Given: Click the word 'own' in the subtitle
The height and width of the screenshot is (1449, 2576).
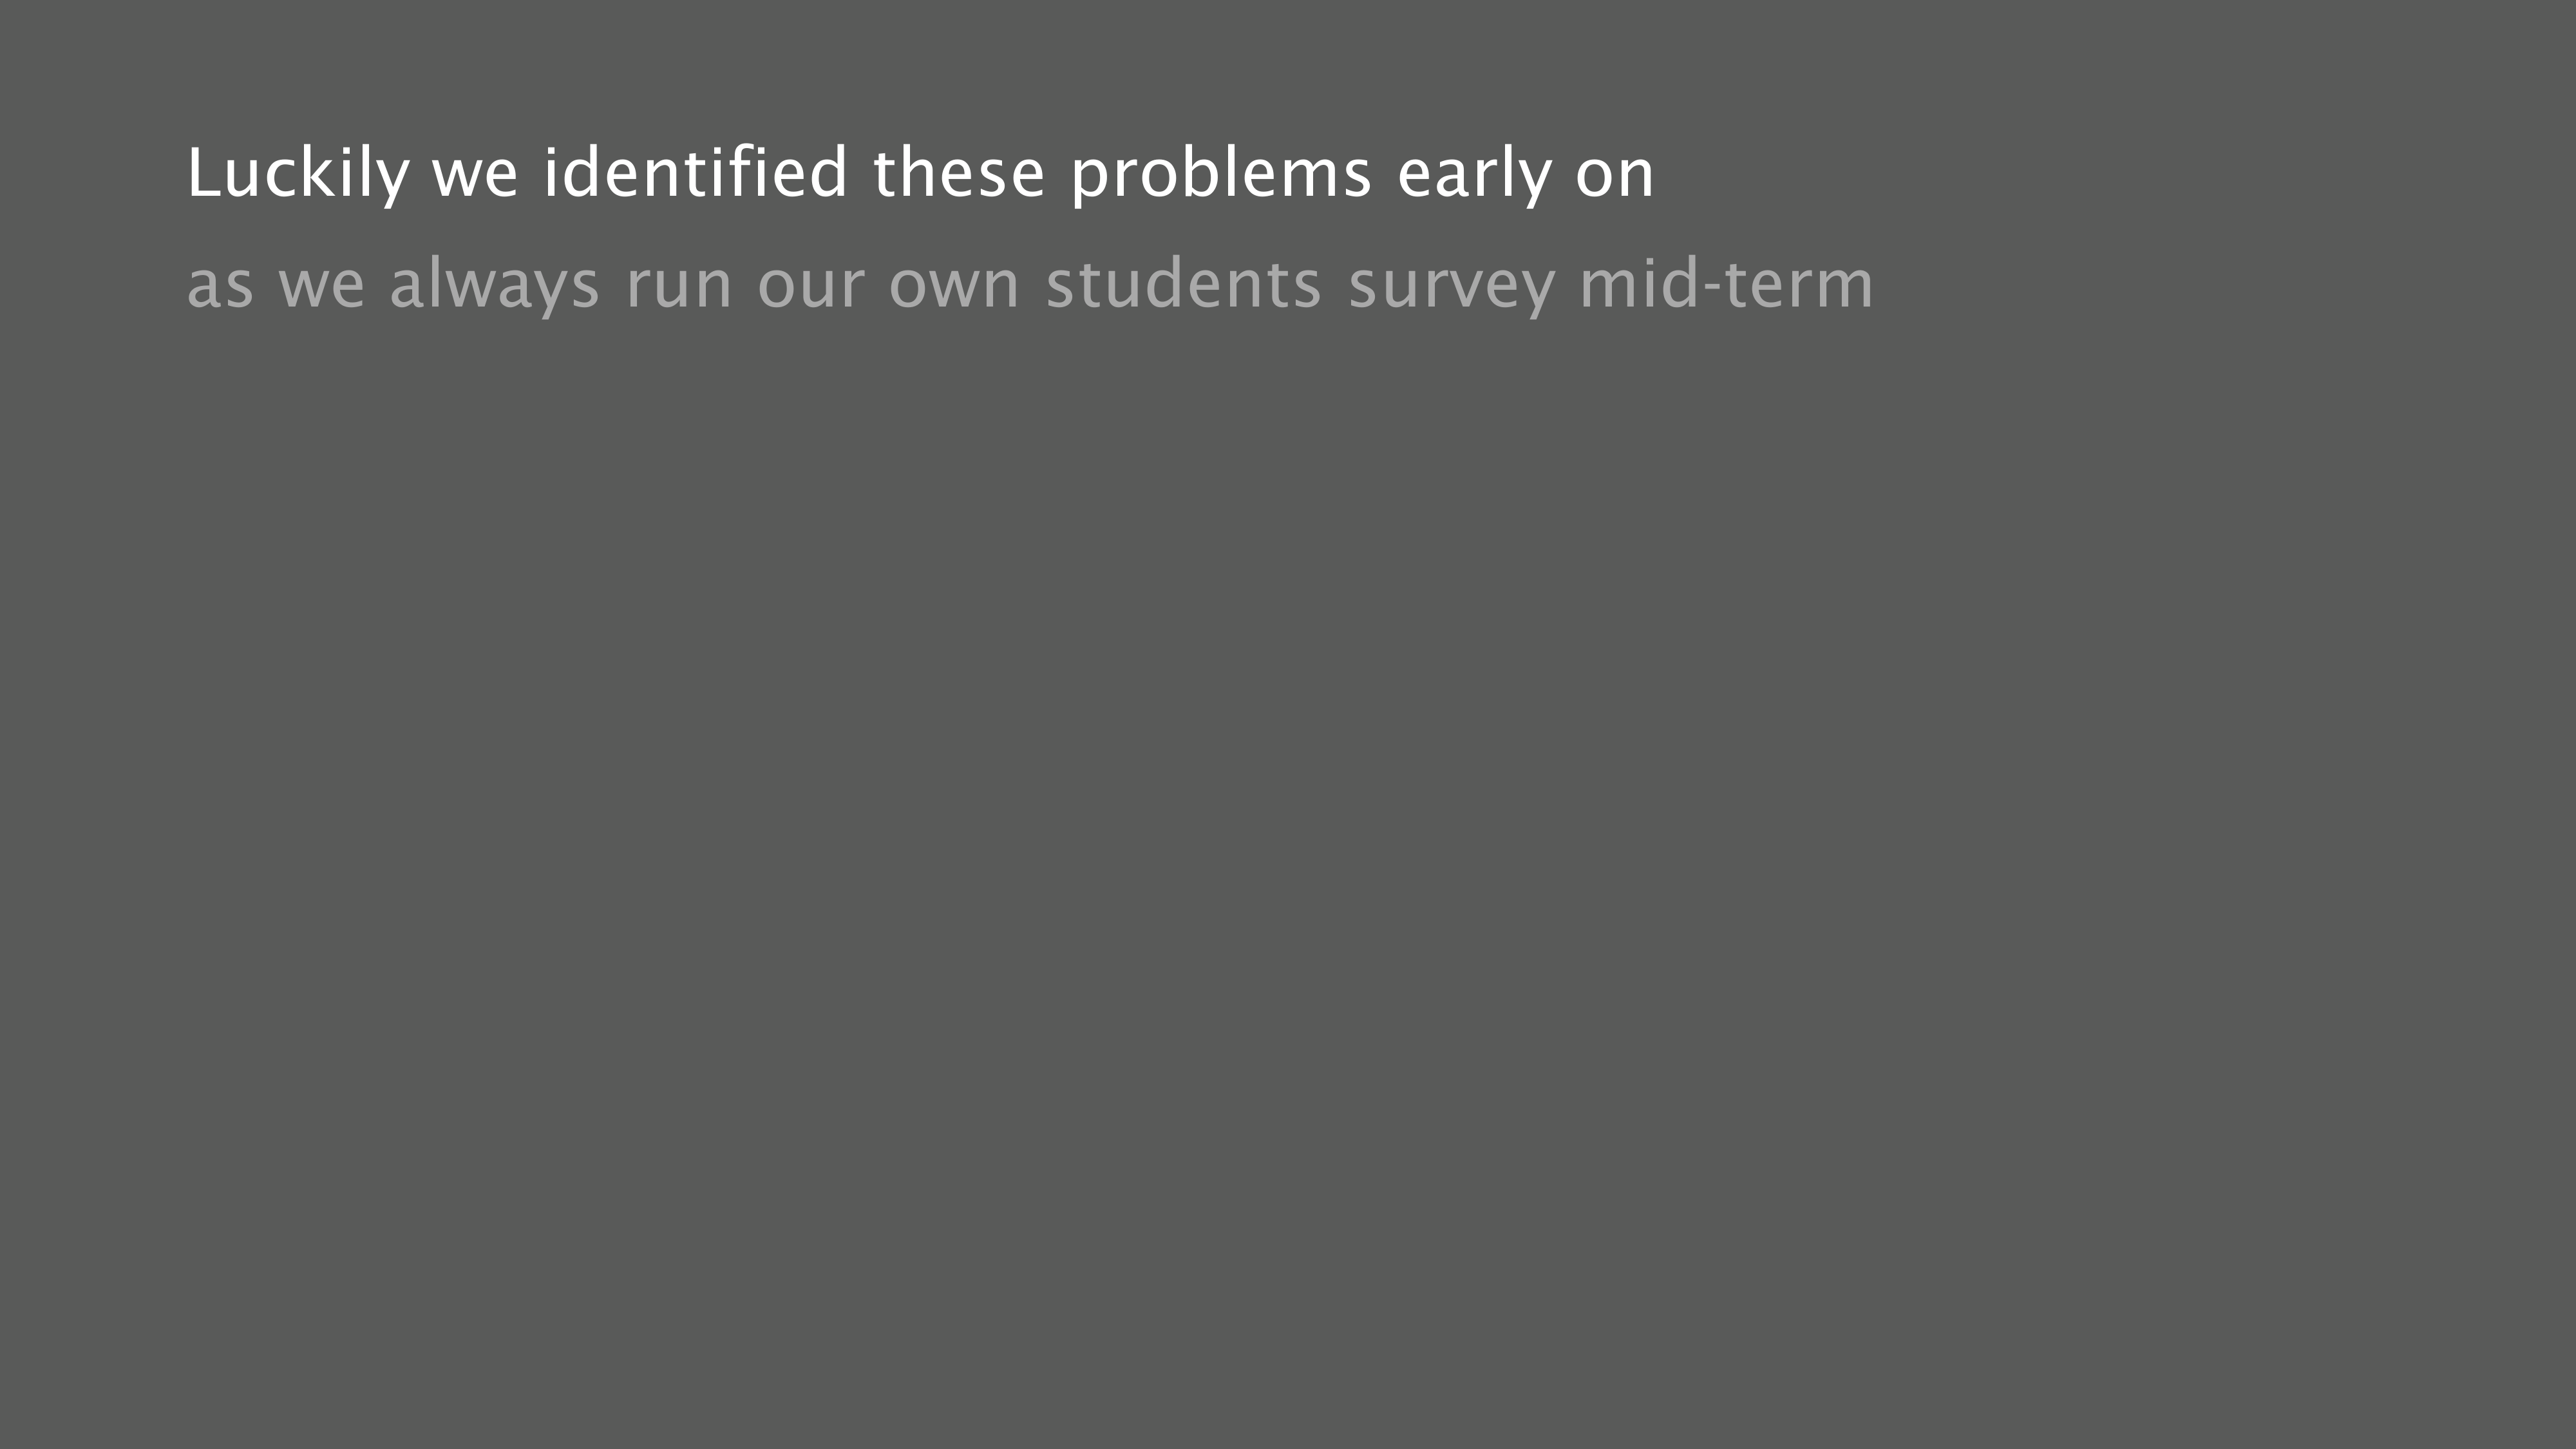Looking at the screenshot, I should click(954, 285).
